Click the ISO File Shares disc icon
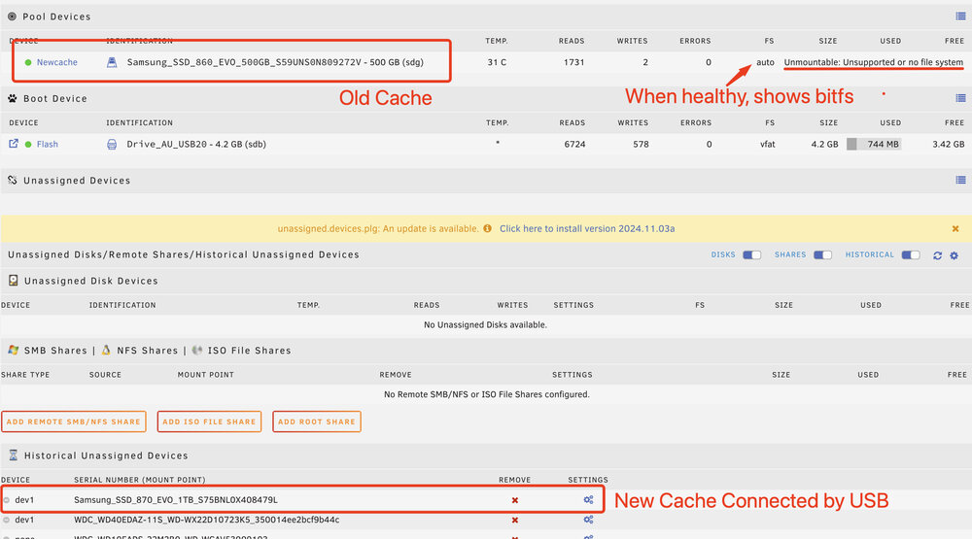Image resolution: width=972 pixels, height=539 pixels. pyautogui.click(x=197, y=350)
